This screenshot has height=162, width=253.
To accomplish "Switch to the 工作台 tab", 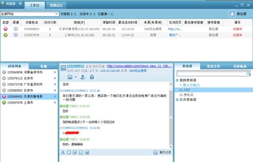I will [35, 5].
